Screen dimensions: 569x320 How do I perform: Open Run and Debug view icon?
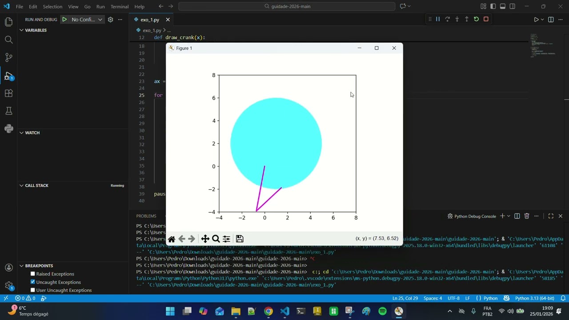(x=8, y=76)
